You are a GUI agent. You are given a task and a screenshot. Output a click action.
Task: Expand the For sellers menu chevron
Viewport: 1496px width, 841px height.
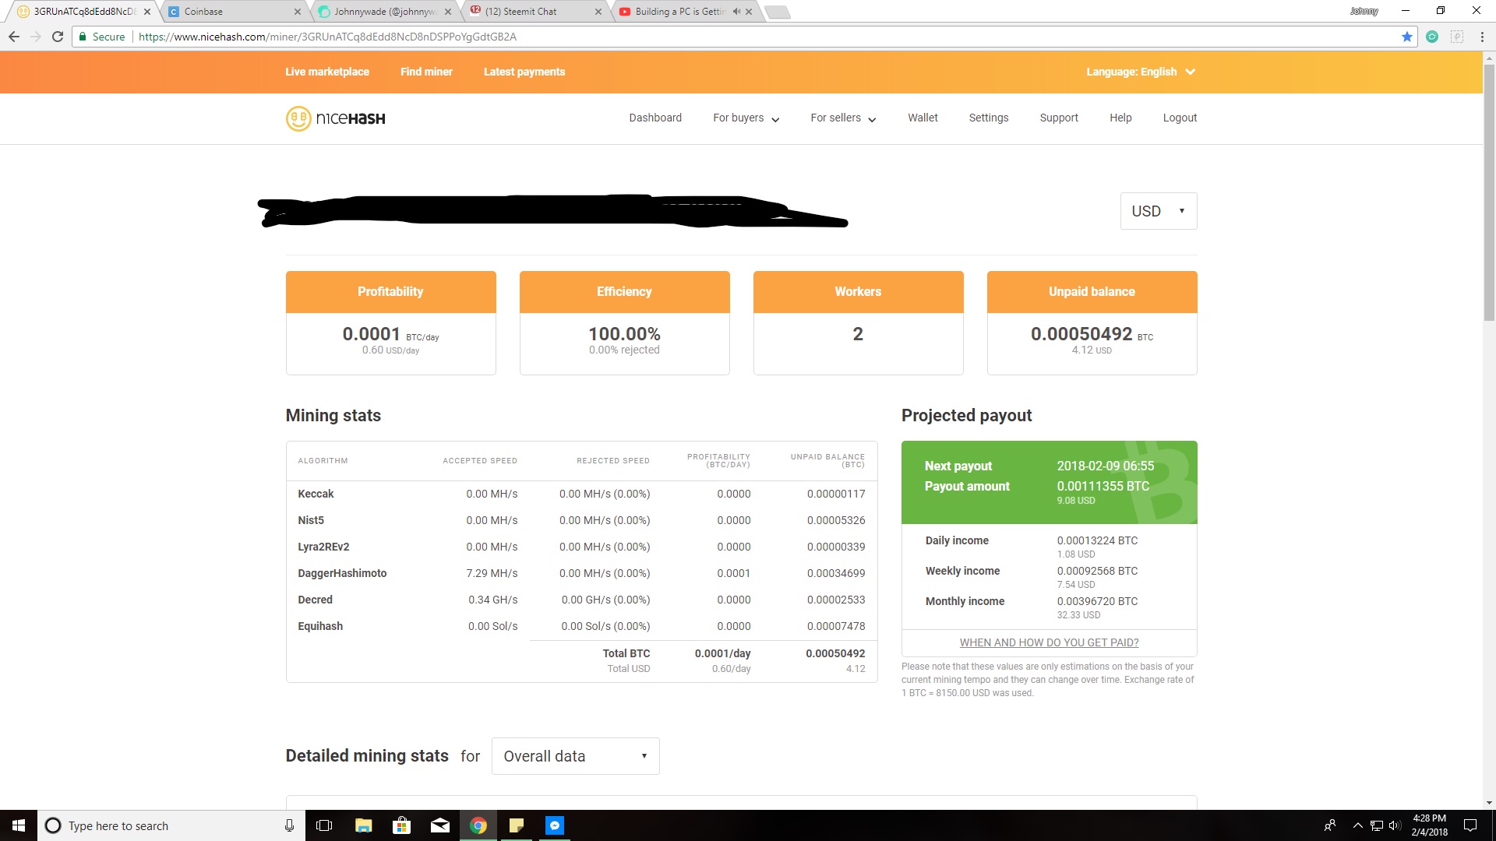(x=872, y=119)
